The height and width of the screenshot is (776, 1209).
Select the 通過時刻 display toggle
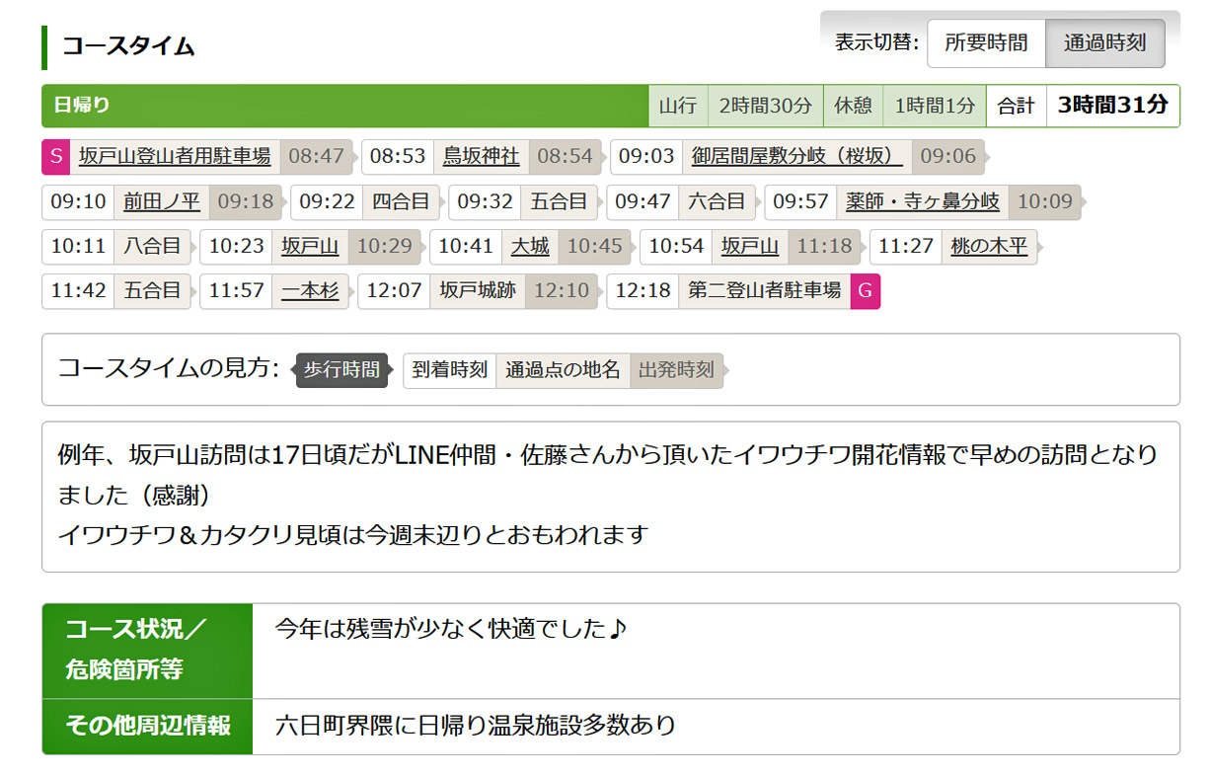click(x=1104, y=43)
